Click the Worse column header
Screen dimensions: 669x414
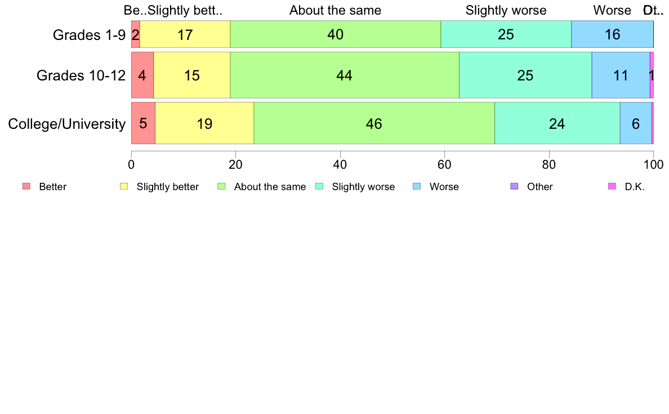[612, 10]
